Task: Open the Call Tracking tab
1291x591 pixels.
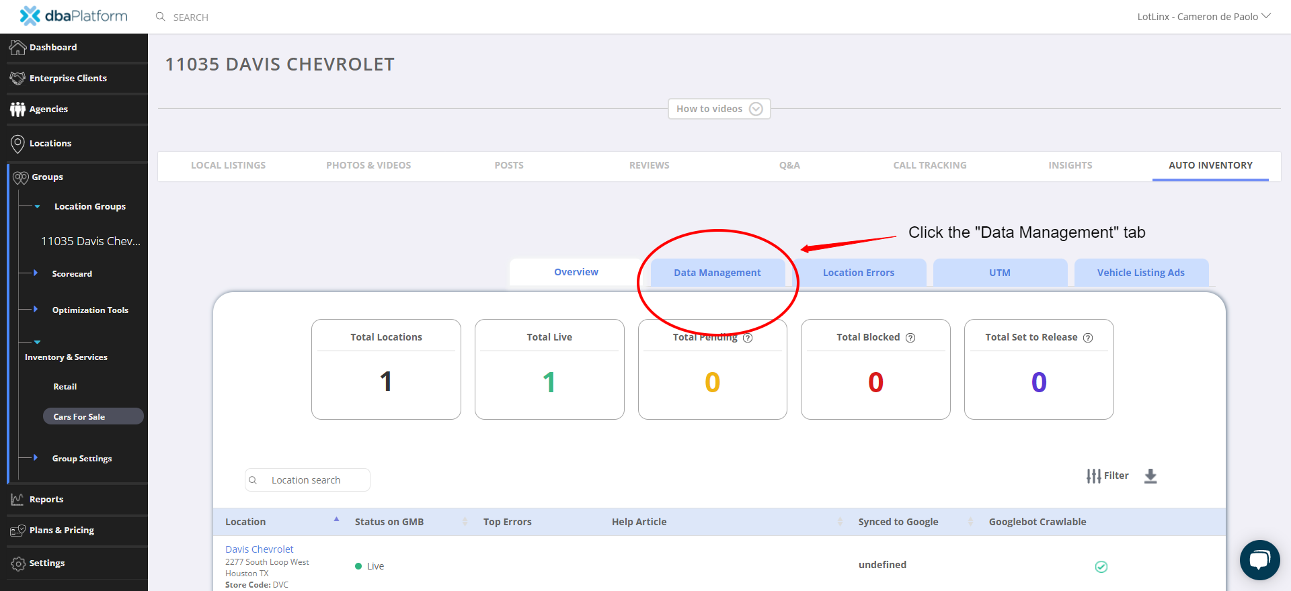Action: click(x=930, y=165)
